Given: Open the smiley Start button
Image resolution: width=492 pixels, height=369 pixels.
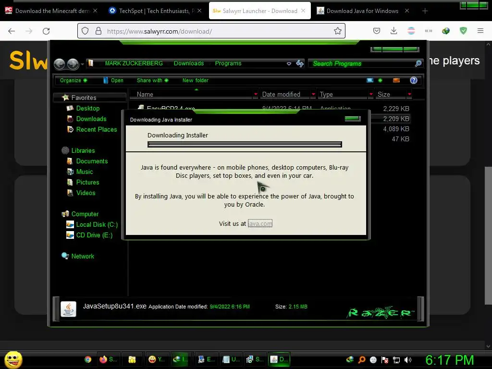Looking at the screenshot, I should [x=13, y=359].
